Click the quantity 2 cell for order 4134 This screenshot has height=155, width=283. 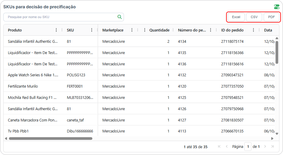click(168, 41)
